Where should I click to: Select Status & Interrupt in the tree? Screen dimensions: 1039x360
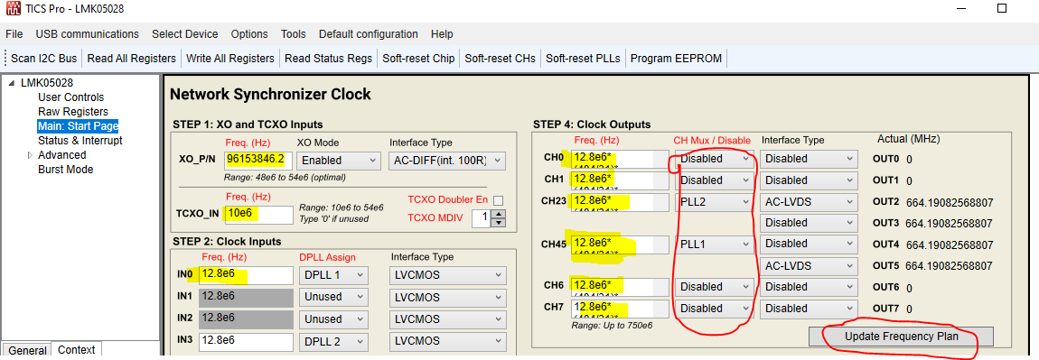[x=80, y=140]
